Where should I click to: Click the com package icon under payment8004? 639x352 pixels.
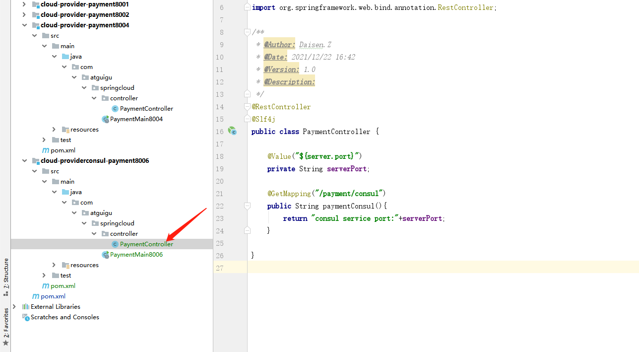point(75,67)
